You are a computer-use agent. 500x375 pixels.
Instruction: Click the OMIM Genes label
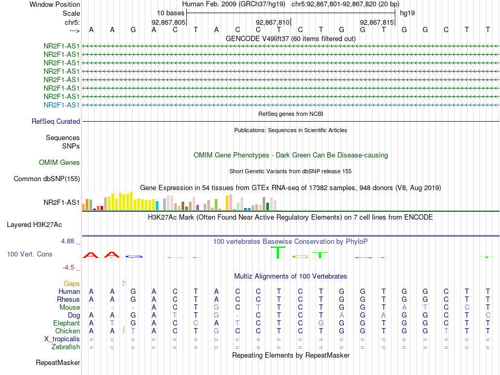click(x=59, y=162)
